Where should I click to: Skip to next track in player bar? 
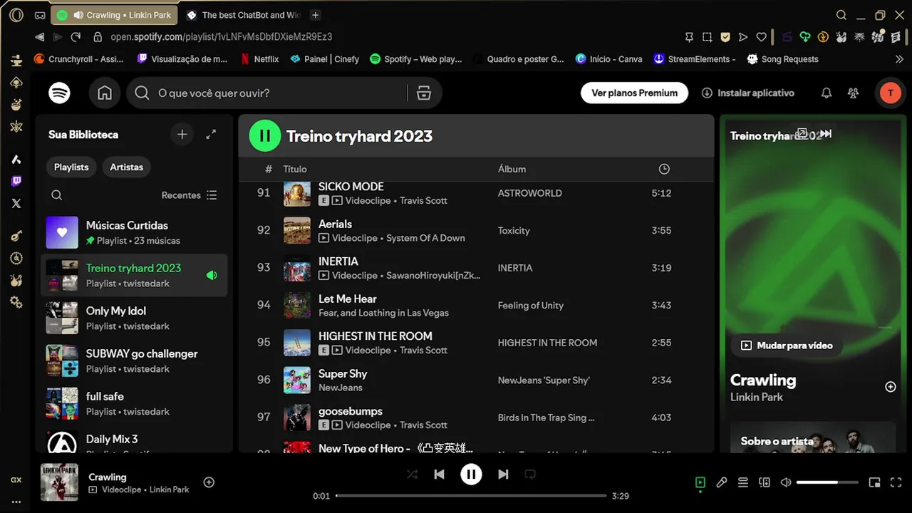pos(503,475)
